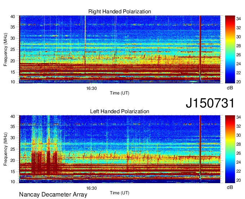Click 'Time (UT)' label under bottom plot

[120, 193]
